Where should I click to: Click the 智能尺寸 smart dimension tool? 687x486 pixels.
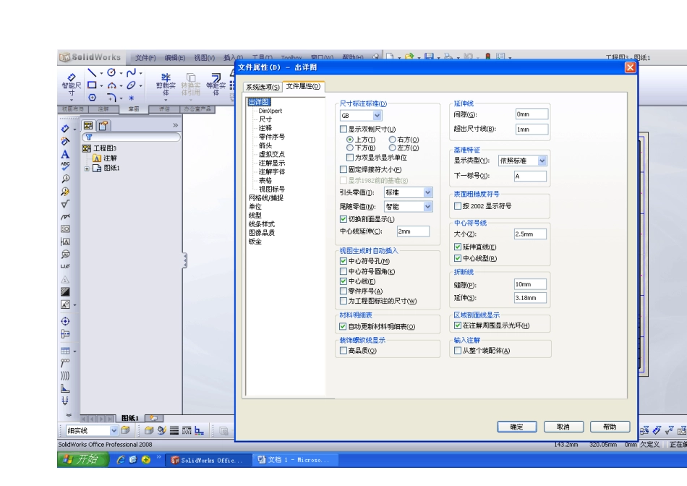[x=72, y=85]
